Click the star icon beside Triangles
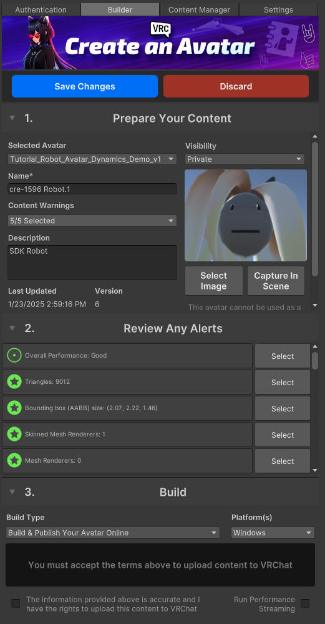The image size is (325, 624). (14, 381)
